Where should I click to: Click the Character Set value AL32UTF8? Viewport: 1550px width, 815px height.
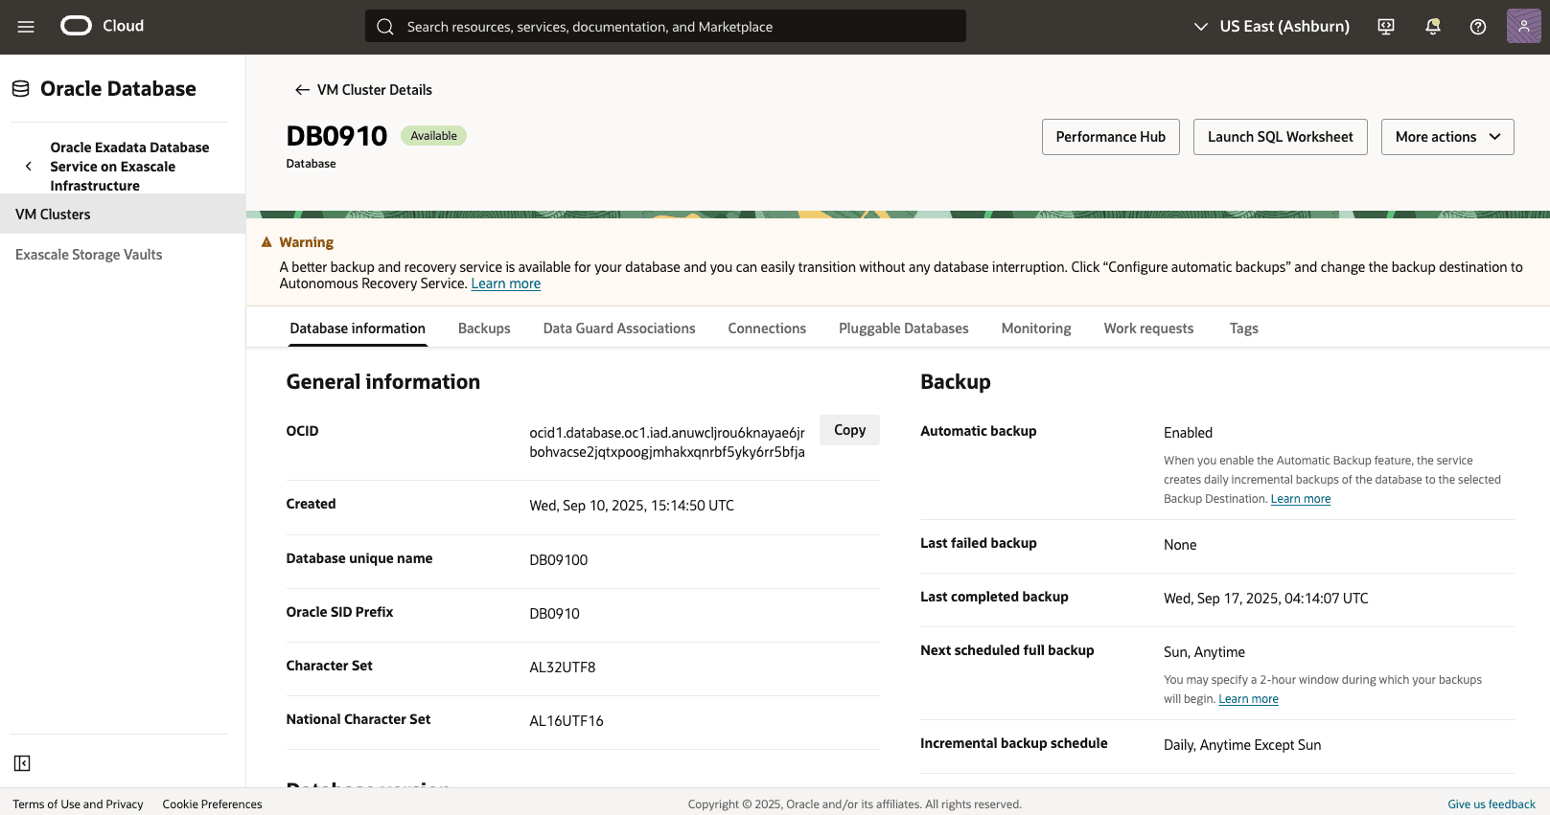[563, 668]
